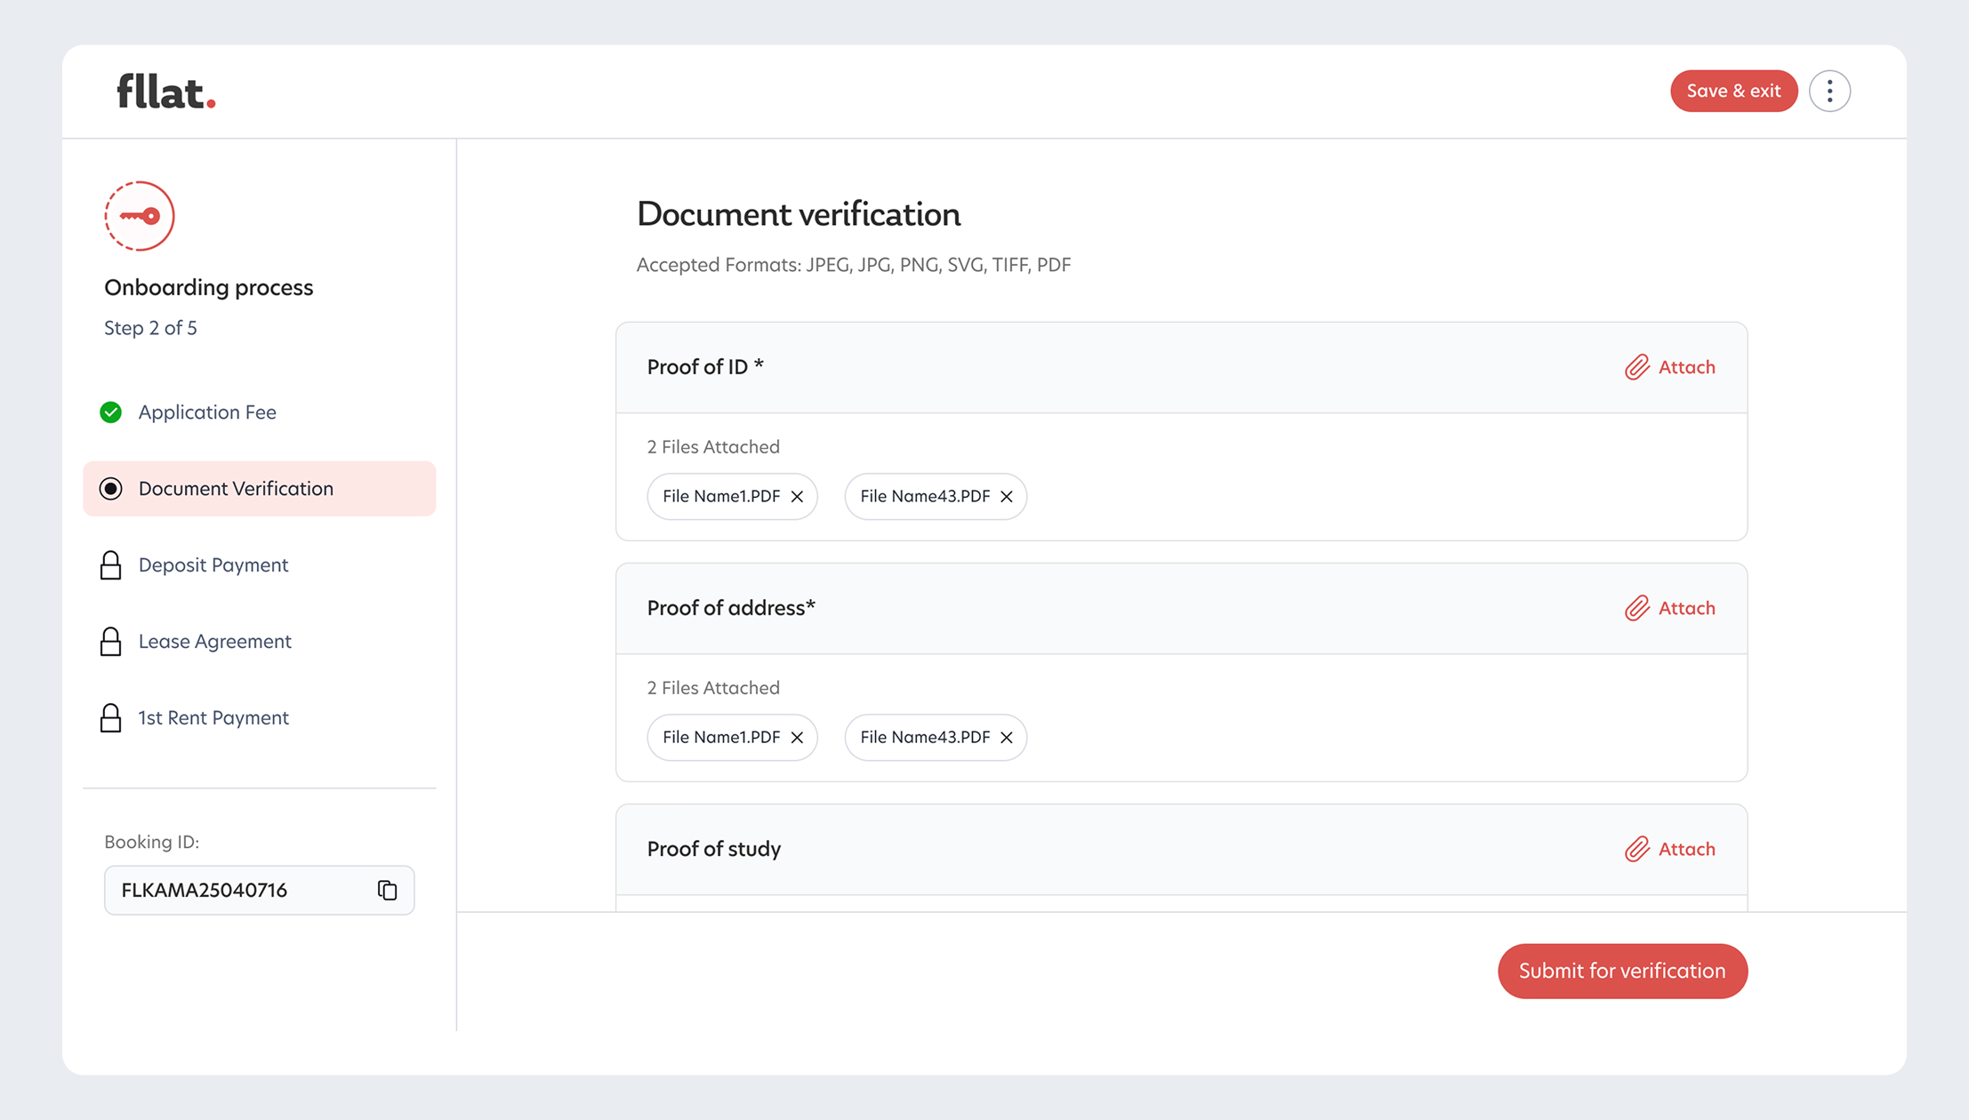The height and width of the screenshot is (1120, 1969).
Task: Click the lock icon beside 1st Rent Payment
Action: click(111, 717)
